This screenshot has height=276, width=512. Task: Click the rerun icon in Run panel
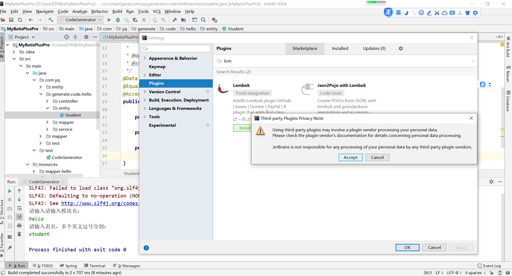tap(10, 191)
